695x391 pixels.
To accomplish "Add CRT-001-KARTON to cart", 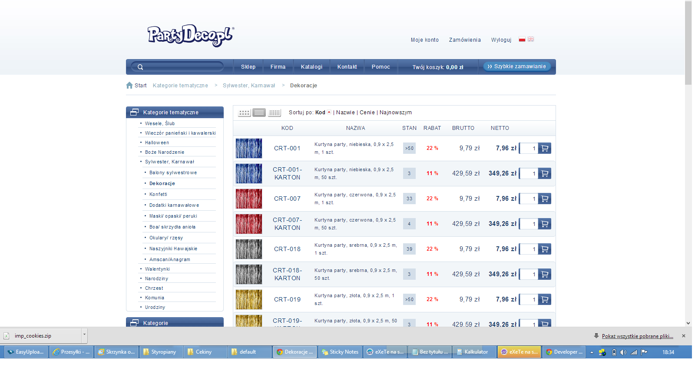I will tap(545, 173).
